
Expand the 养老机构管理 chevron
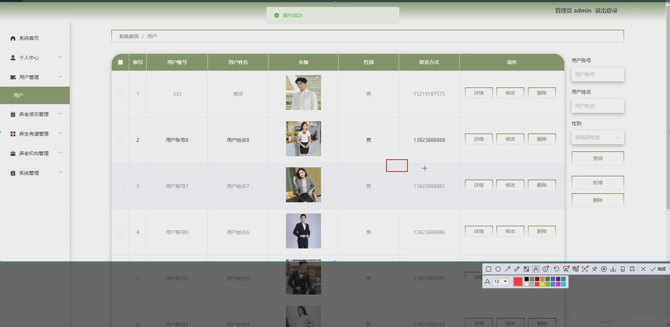click(61, 153)
